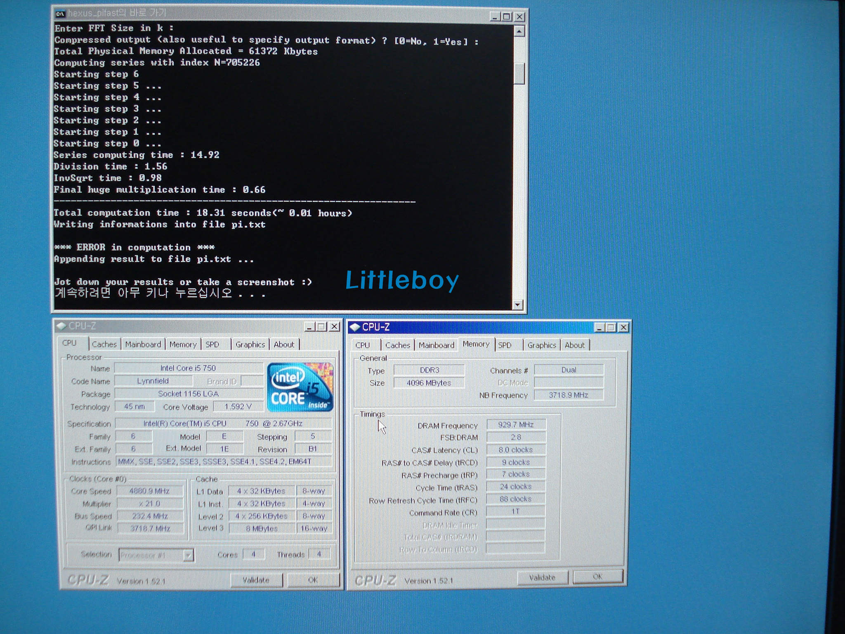
Task: Click the console scrollbar down arrow
Action: [x=518, y=305]
